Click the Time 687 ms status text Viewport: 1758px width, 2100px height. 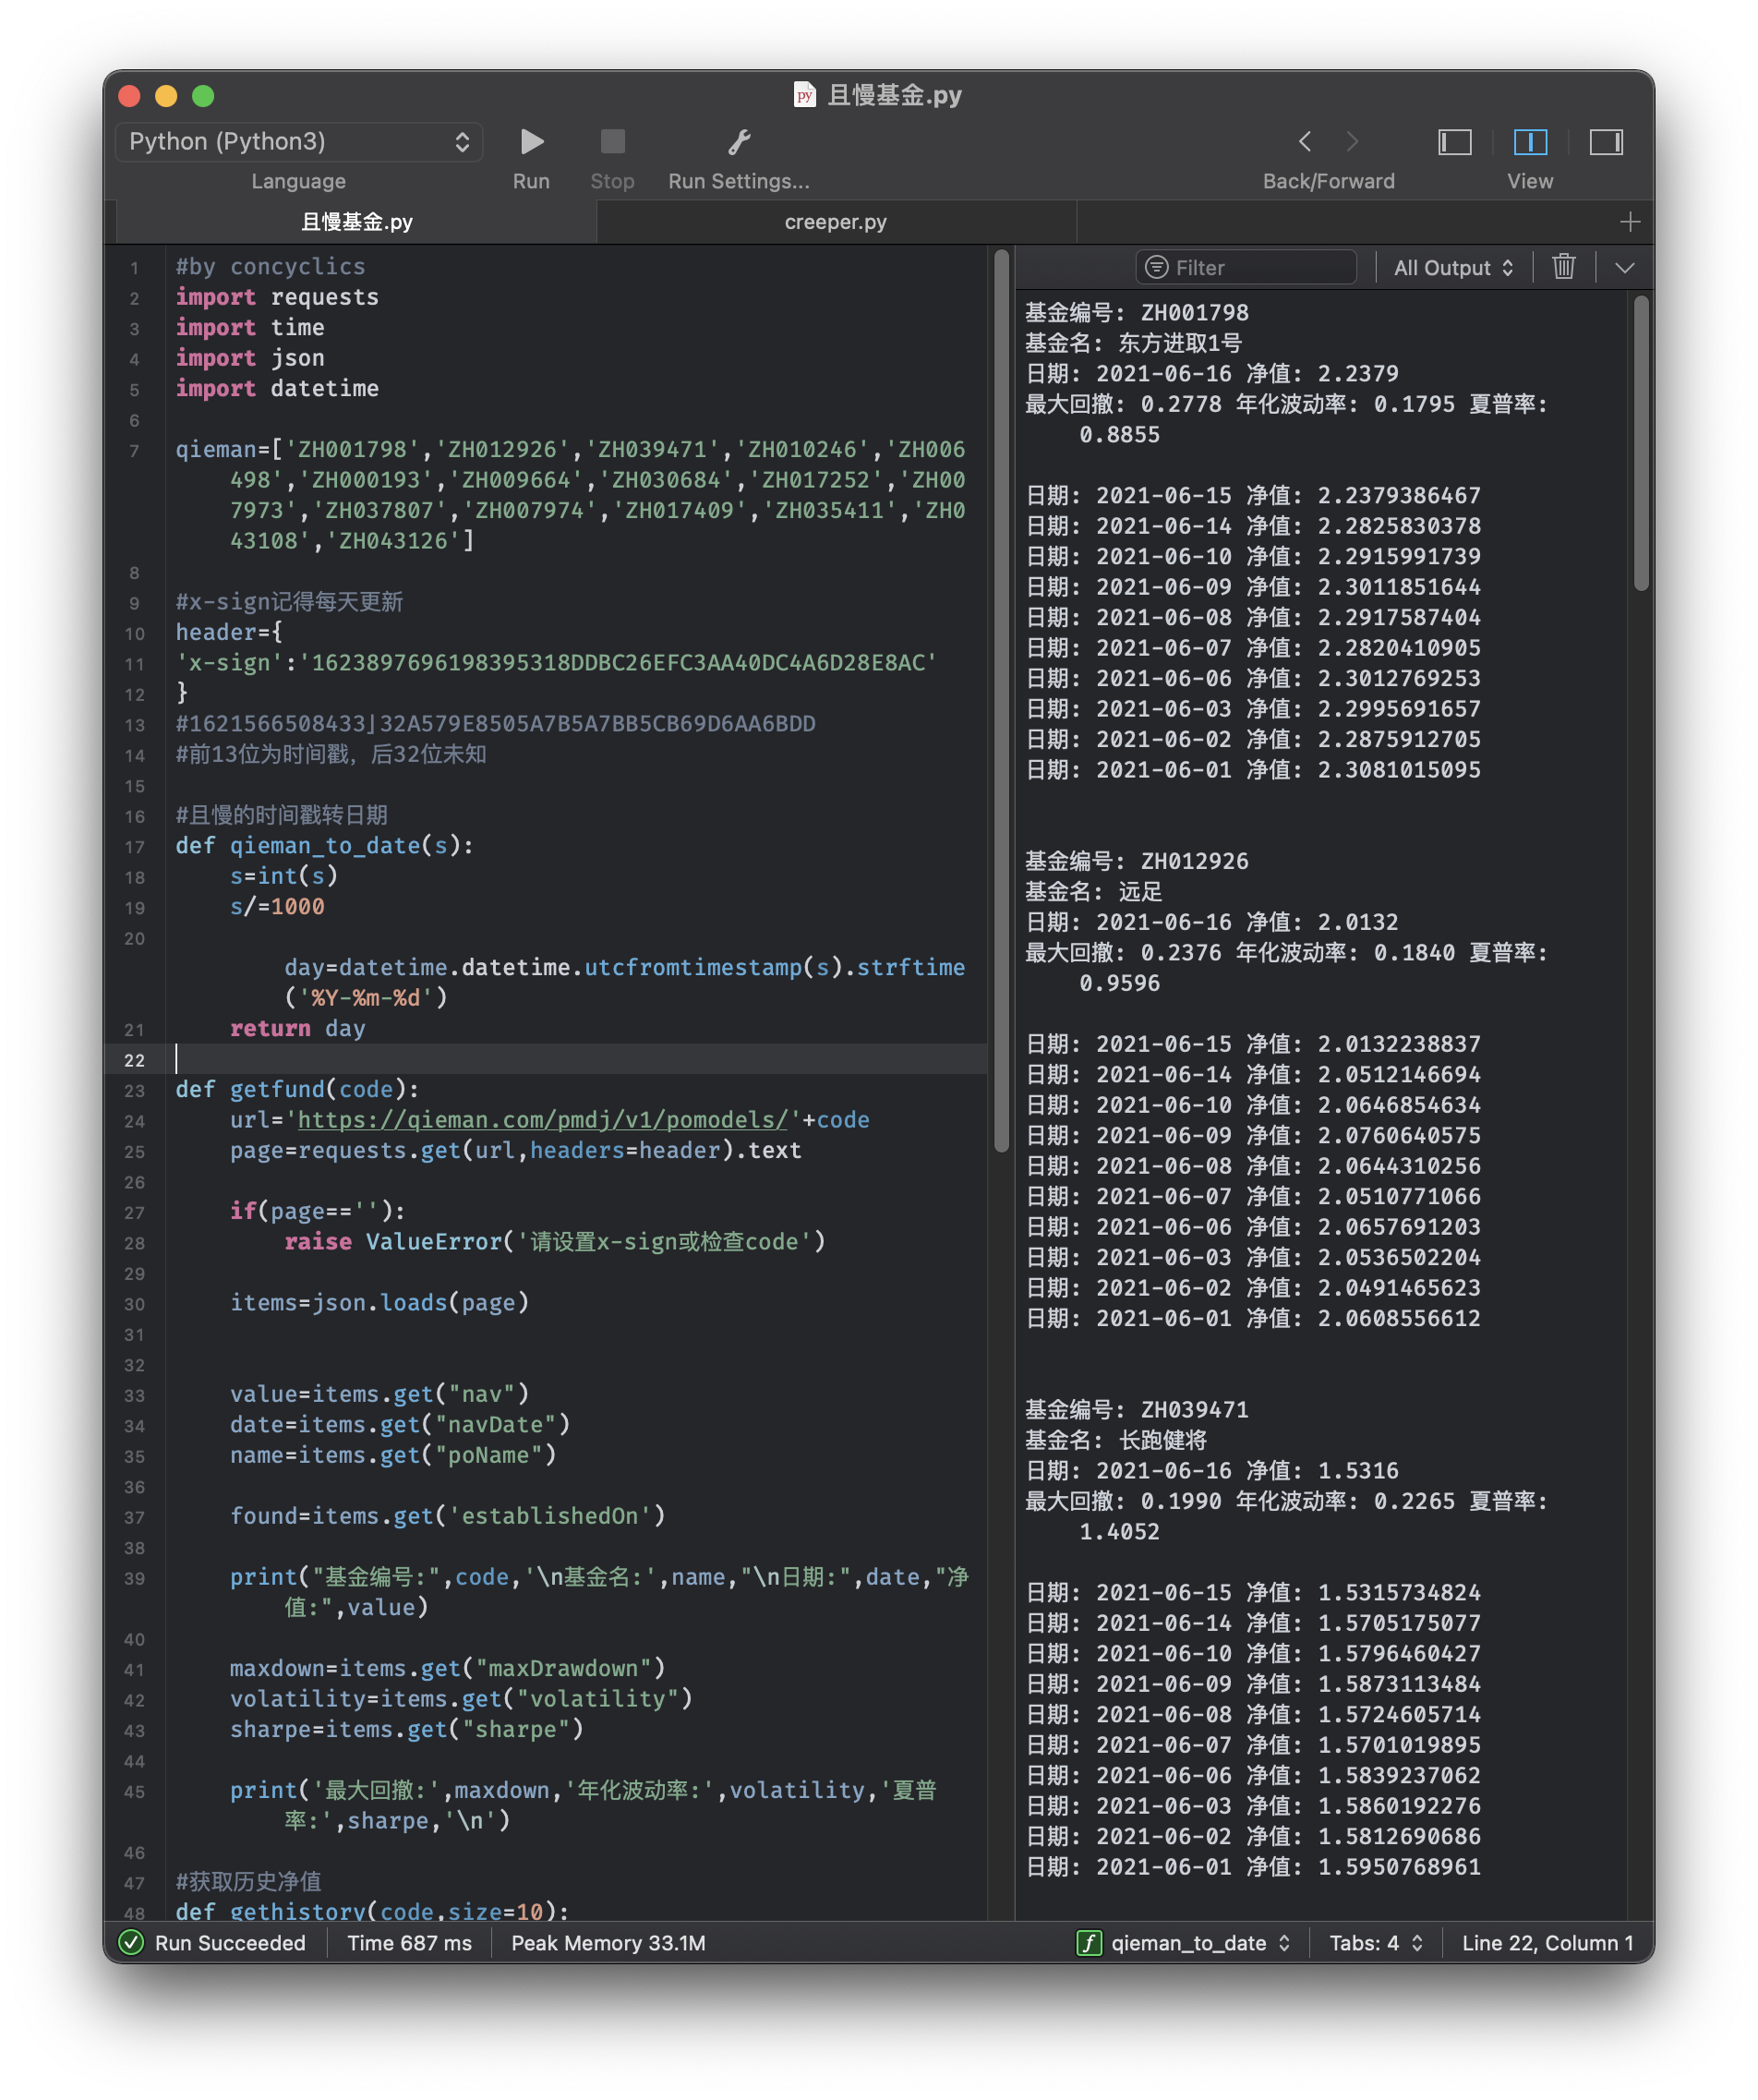tap(409, 1942)
